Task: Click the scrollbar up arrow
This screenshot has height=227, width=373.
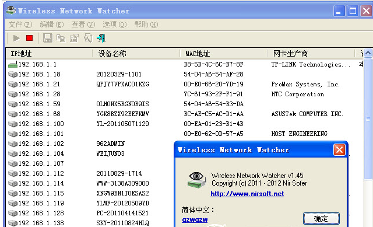Action: pyautogui.click(x=368, y=53)
